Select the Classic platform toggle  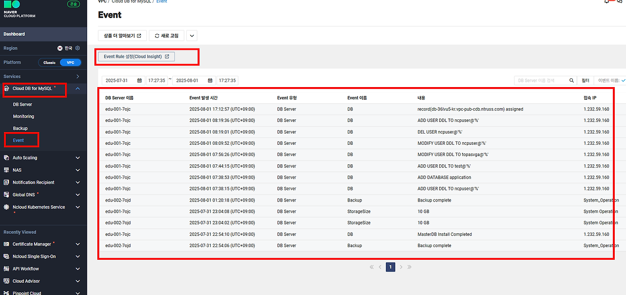coord(49,63)
